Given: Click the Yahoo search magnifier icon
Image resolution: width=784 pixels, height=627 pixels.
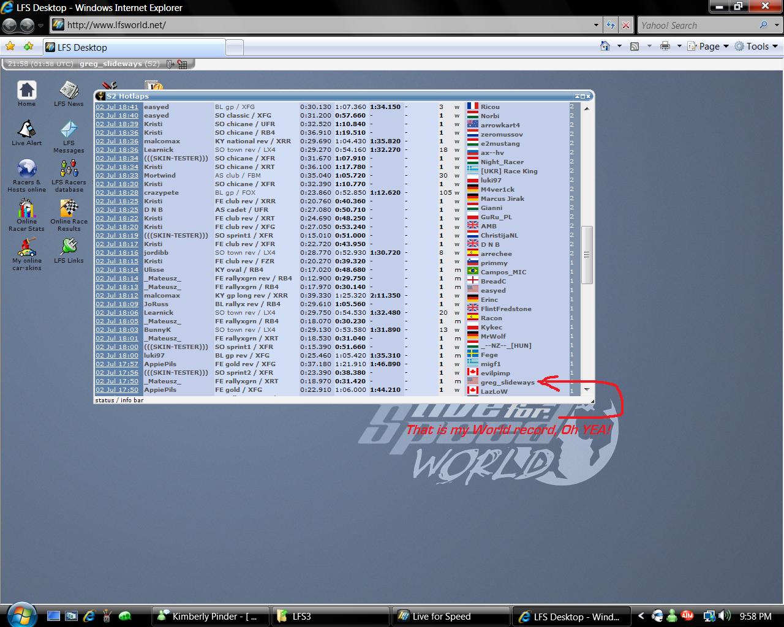Looking at the screenshot, I should pyautogui.click(x=763, y=25).
